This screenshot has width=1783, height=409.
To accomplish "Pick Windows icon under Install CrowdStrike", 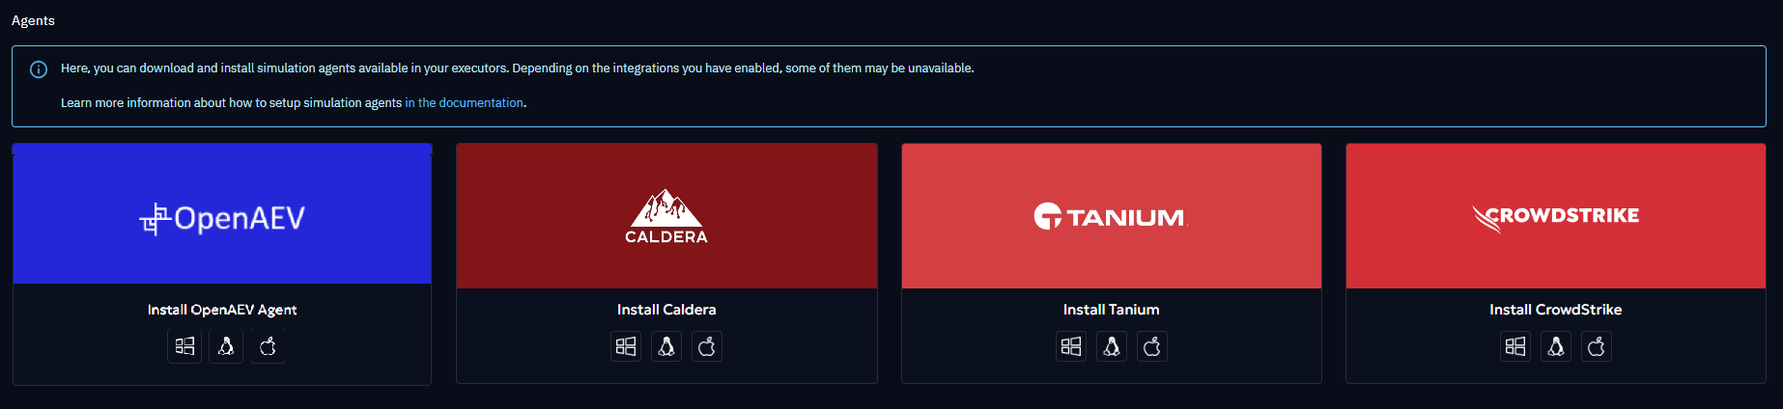I will click(x=1515, y=346).
